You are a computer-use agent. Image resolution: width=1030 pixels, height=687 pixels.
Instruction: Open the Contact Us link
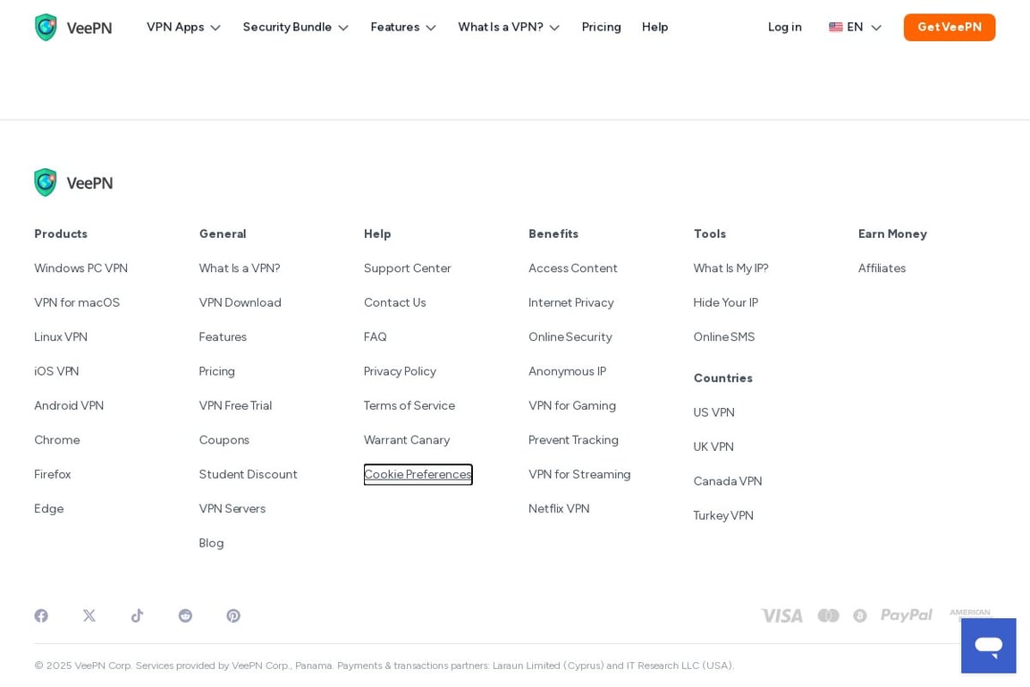pos(395,302)
